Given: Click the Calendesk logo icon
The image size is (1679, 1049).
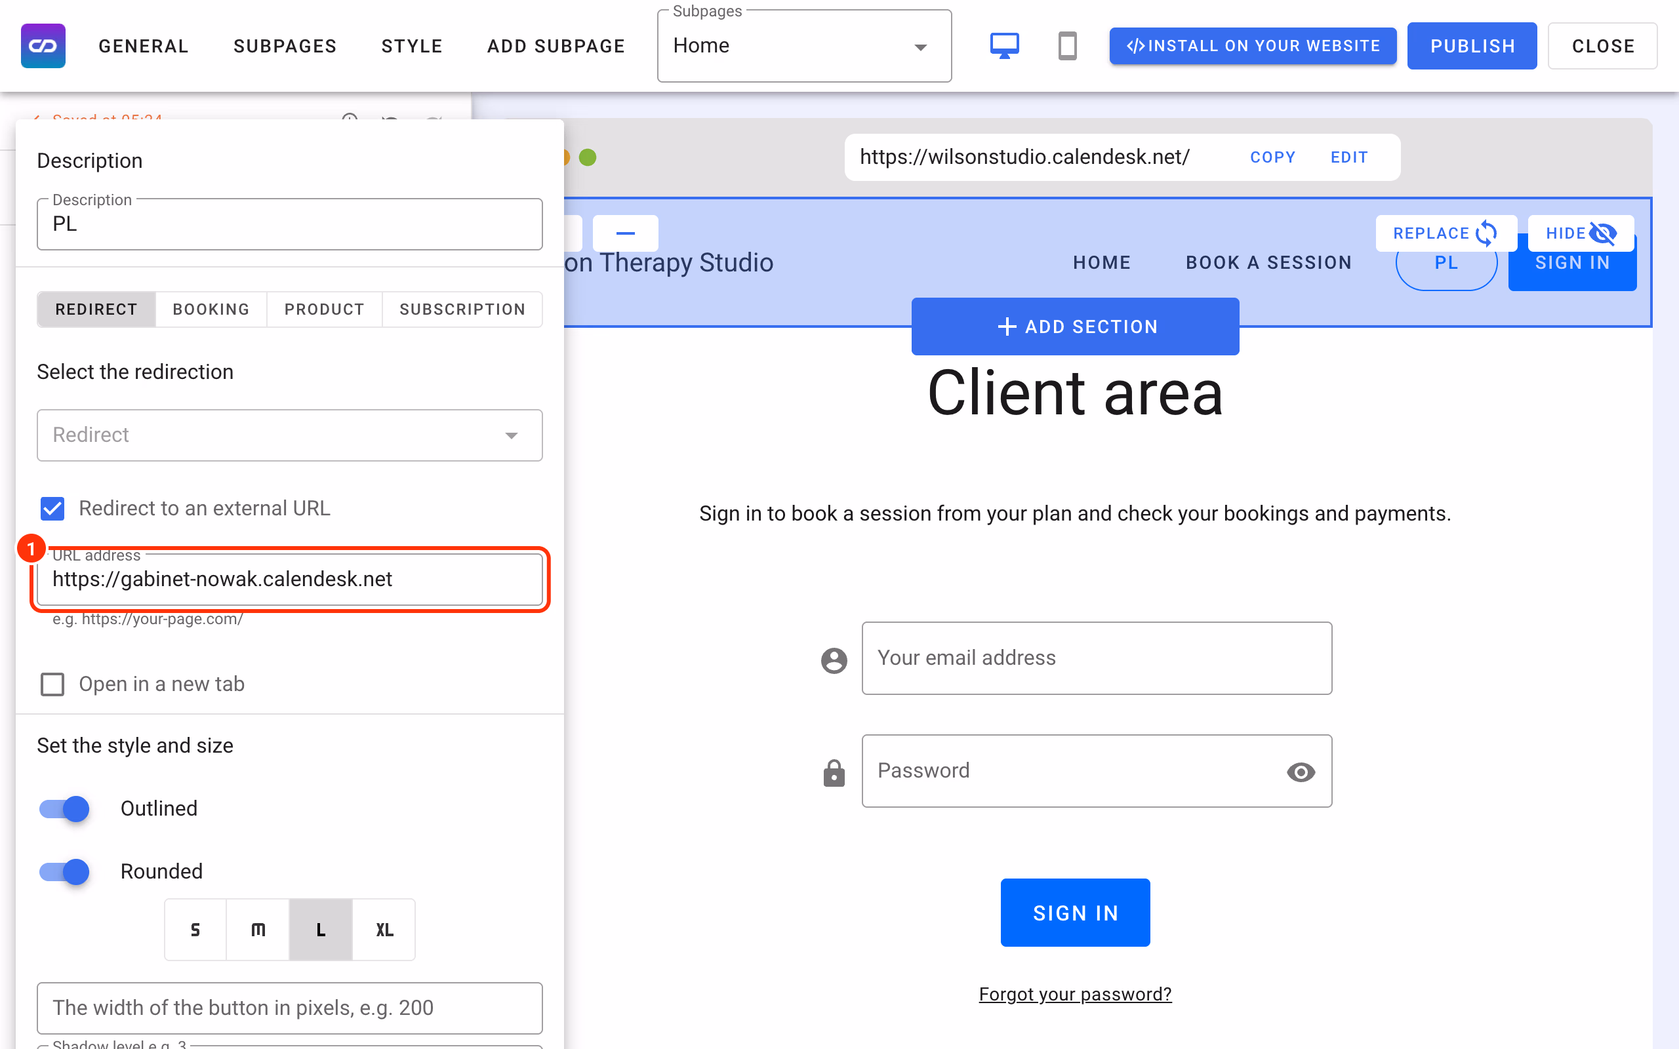Looking at the screenshot, I should click(x=43, y=46).
